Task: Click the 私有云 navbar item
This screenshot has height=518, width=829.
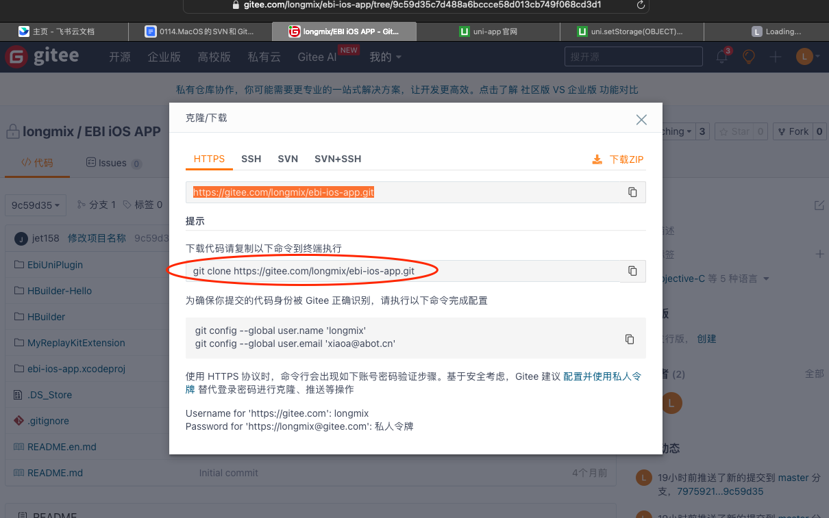Action: [264, 57]
